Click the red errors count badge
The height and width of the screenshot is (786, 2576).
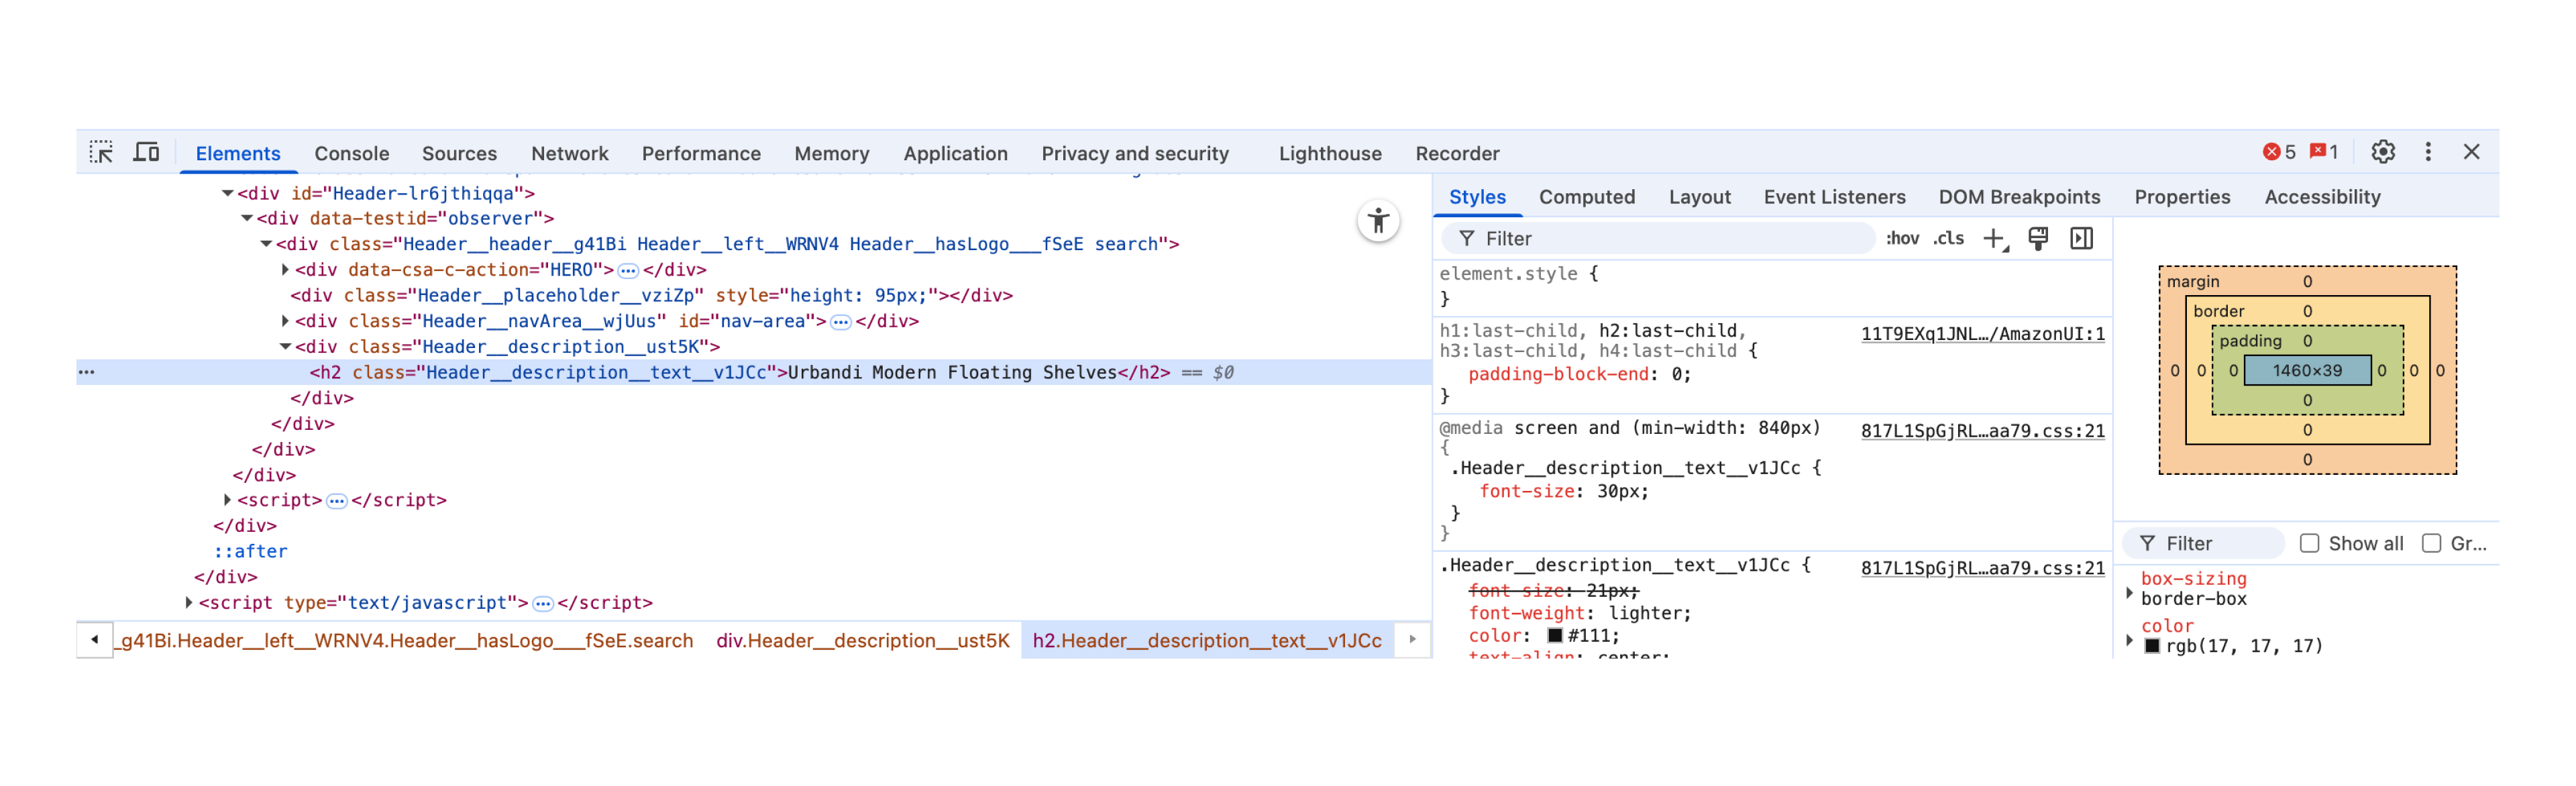point(2279,152)
